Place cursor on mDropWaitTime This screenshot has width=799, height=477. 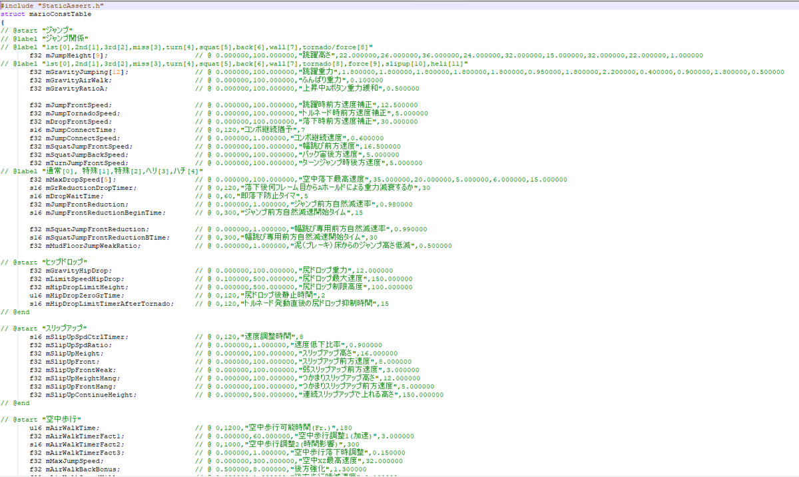coord(71,196)
